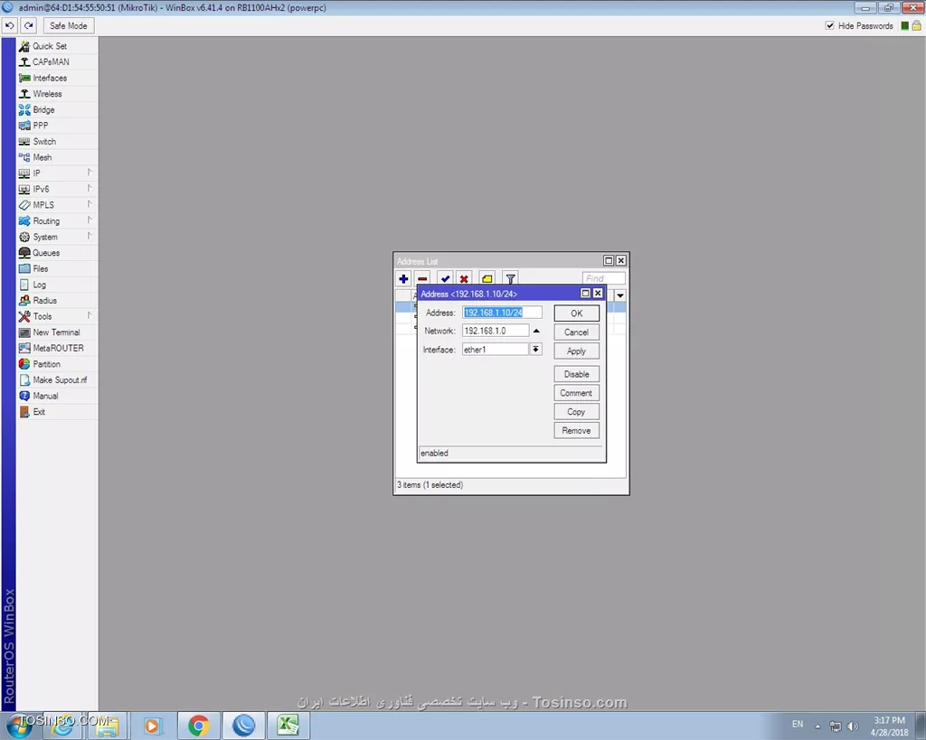Click the blue checkmark Enable icon
Viewport: 926px width, 740px height.
(x=445, y=278)
